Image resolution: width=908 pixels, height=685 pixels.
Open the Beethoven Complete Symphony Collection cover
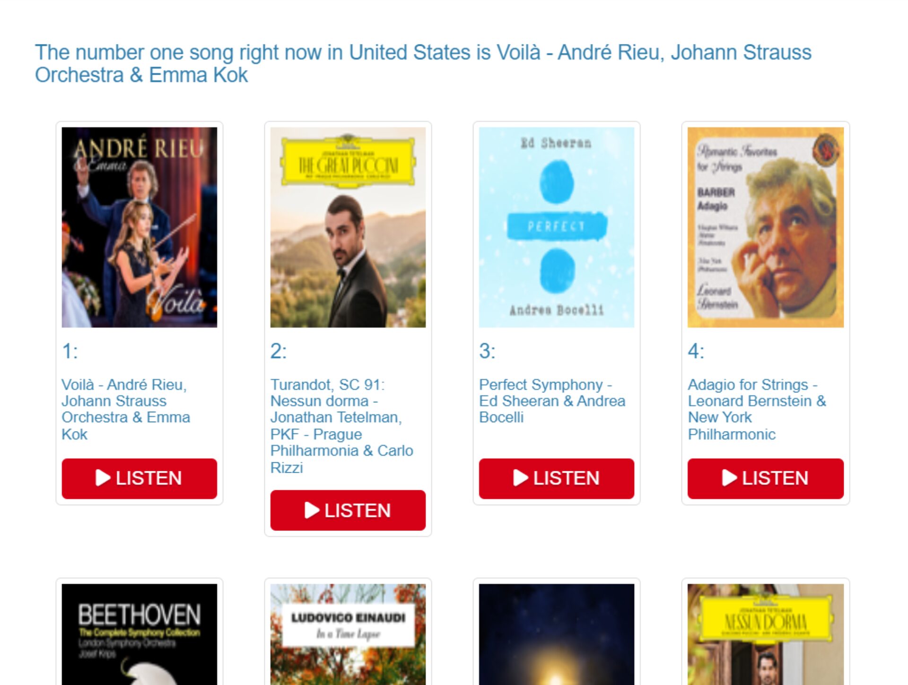(139, 634)
